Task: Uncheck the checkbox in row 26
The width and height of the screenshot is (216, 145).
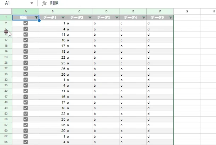Action: tap(25, 63)
